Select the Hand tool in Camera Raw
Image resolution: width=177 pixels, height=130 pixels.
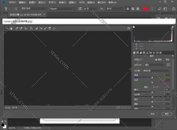(x=11, y=28)
